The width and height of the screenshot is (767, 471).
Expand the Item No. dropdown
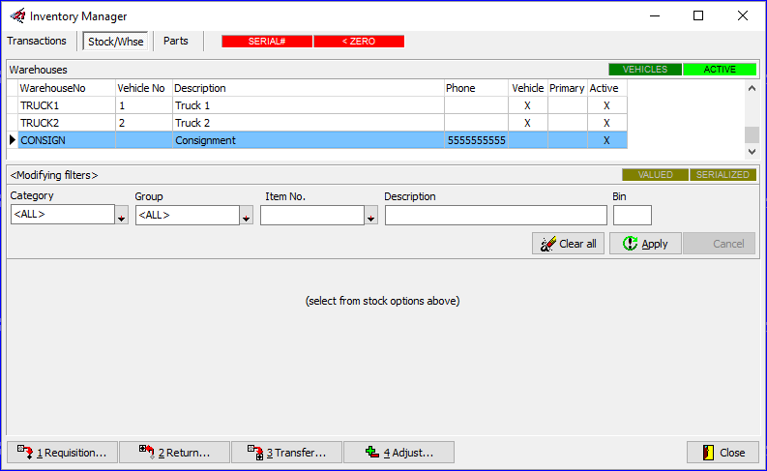click(x=370, y=217)
